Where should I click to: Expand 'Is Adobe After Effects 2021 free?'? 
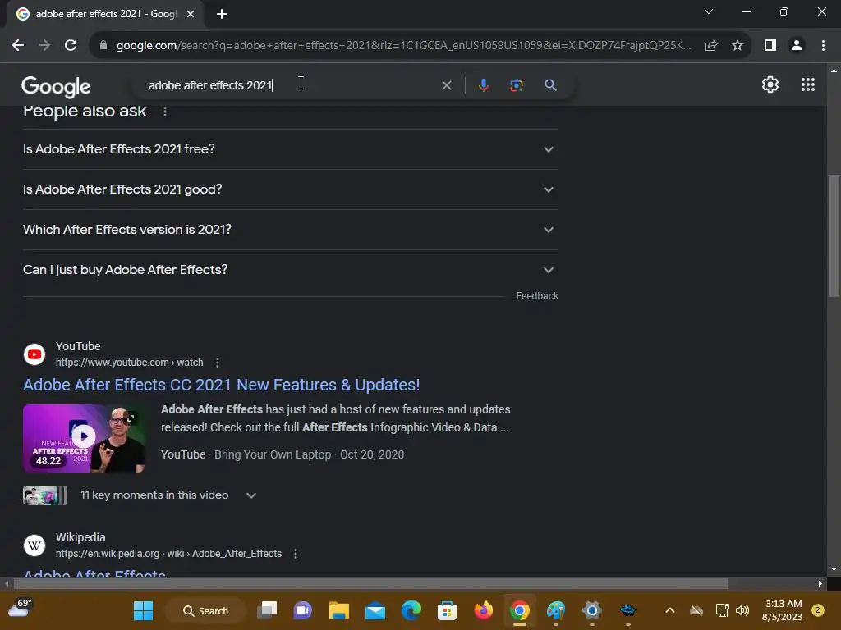click(290, 149)
